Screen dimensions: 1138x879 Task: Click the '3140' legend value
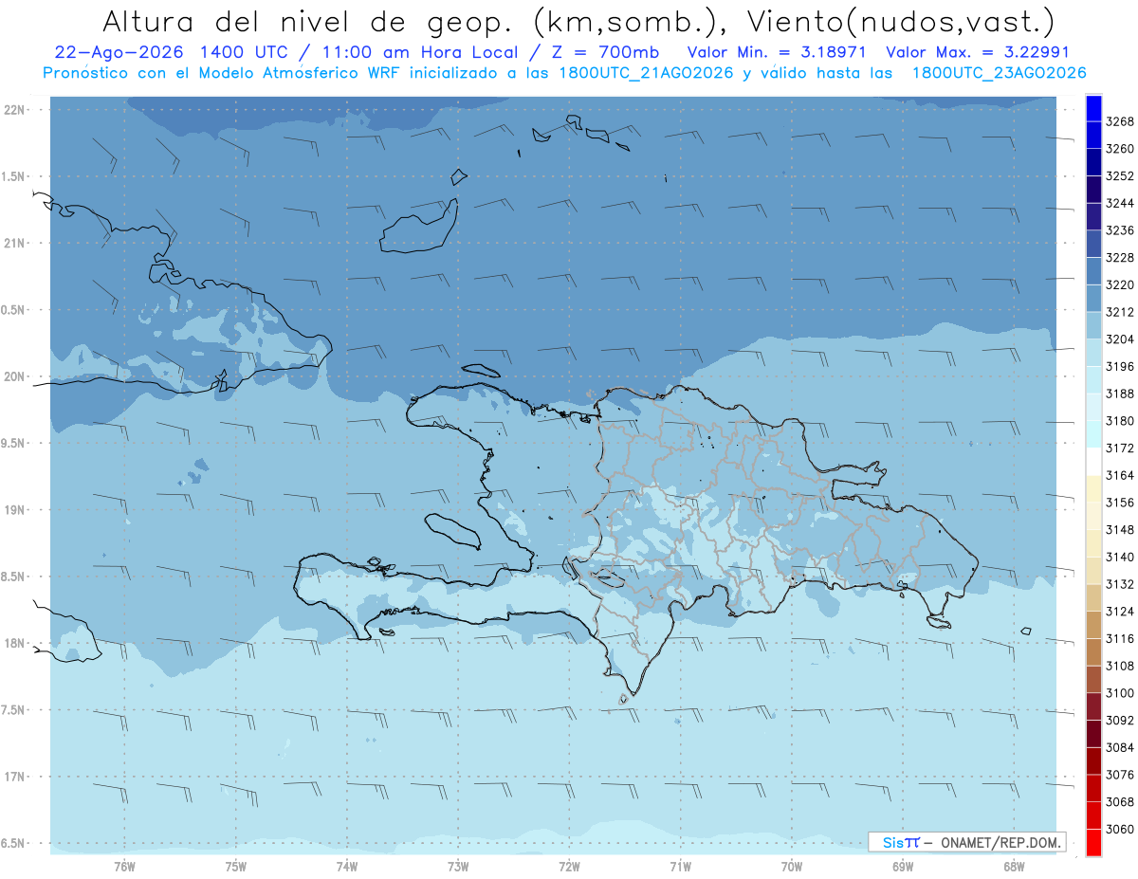[1120, 557]
